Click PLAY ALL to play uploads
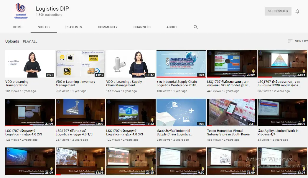 (x=30, y=41)
